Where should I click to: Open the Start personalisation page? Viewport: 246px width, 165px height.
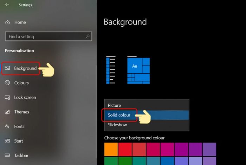[19, 141]
